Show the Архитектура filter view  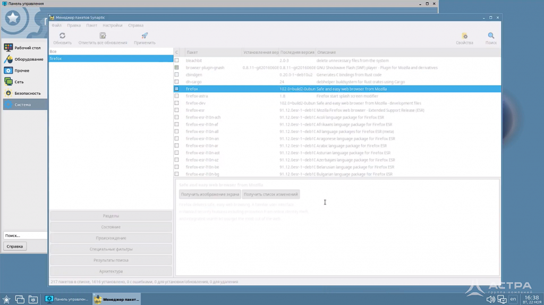point(111,272)
